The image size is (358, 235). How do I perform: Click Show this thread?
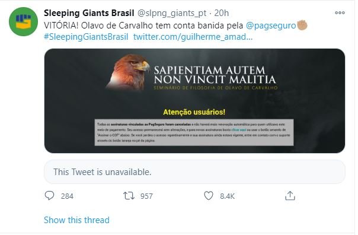(x=76, y=220)
